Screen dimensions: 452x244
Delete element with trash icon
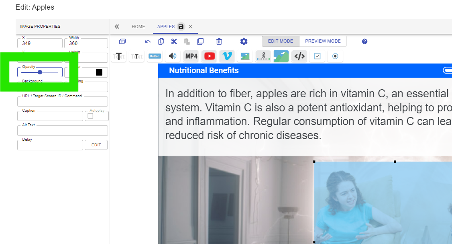pos(219,41)
